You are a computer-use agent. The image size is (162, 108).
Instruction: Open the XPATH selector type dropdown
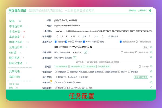pyautogui.click(x=60, y=31)
